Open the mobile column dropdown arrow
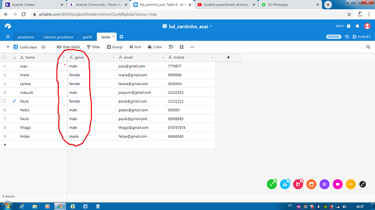 pos(212,58)
